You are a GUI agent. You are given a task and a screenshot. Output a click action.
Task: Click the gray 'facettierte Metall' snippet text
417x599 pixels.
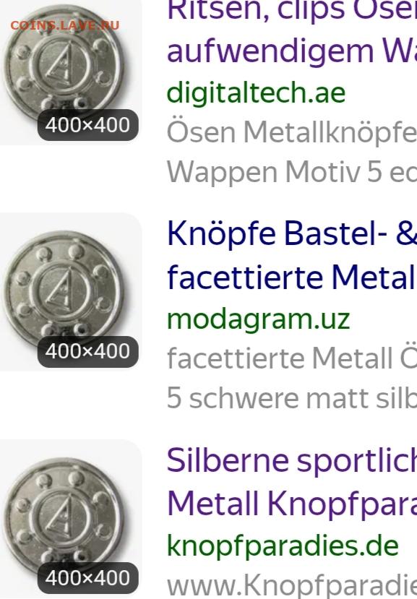point(292,358)
